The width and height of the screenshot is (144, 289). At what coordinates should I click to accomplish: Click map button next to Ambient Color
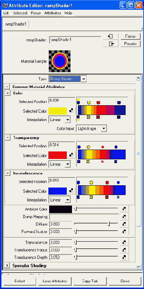pyautogui.click(x=124, y=209)
